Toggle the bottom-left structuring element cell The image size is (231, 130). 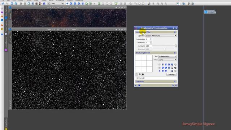[x=138, y=69]
